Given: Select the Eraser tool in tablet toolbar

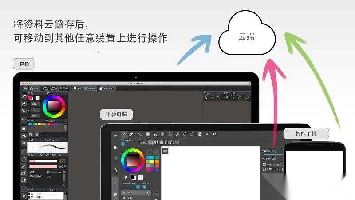Looking at the screenshot, I should (x=132, y=134).
